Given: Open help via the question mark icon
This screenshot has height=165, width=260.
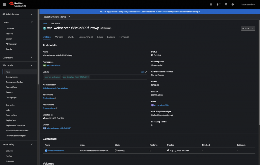Looking at the screenshot, I should click(232, 4).
